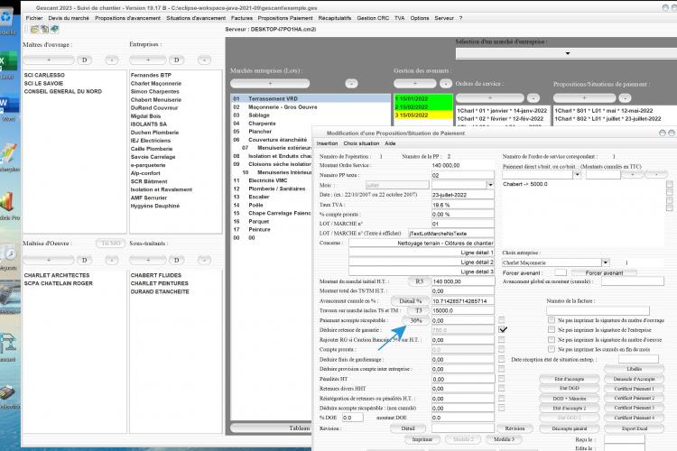Expand the Mois dropdown arrow
677x451 pixels.
coord(490,185)
